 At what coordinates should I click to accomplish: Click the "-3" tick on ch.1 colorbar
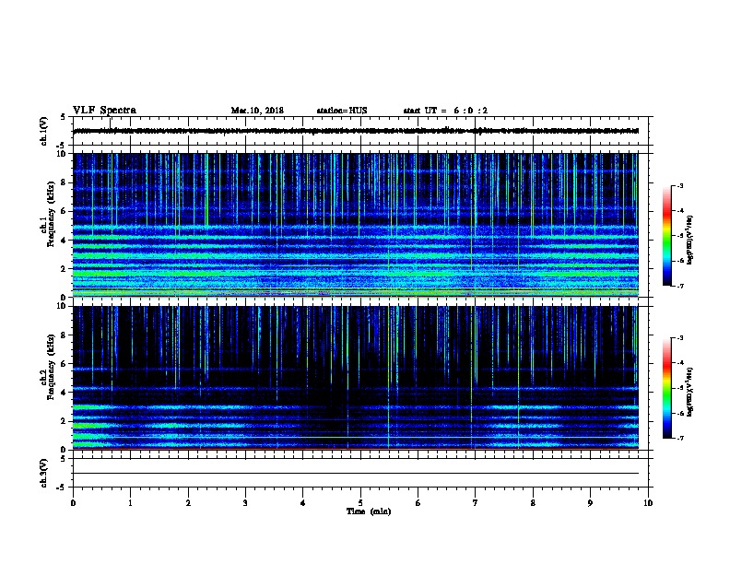(x=679, y=185)
